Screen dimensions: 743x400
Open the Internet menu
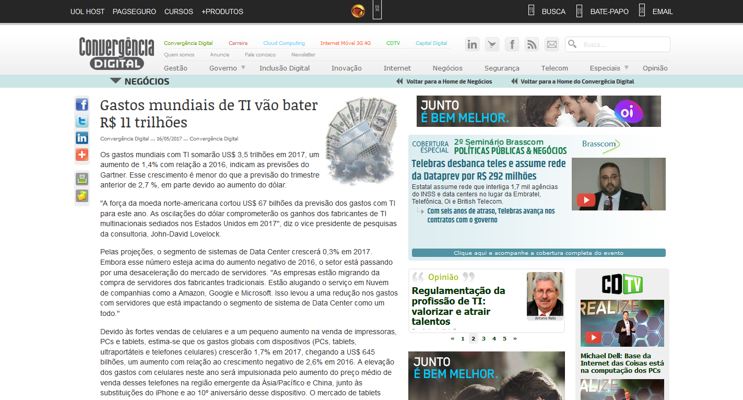coord(397,68)
